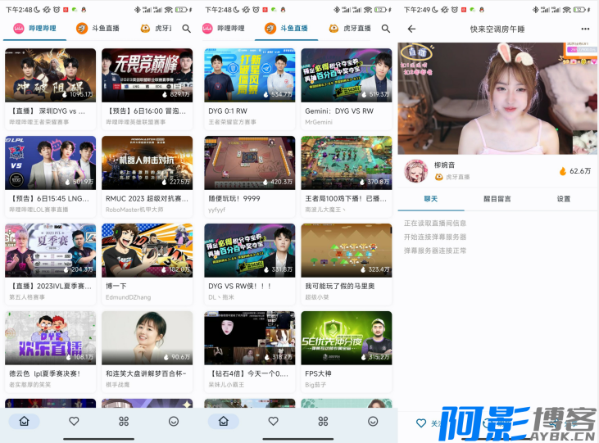Tap the smiley face icon on the middle screen
The image size is (599, 443).
(373, 421)
